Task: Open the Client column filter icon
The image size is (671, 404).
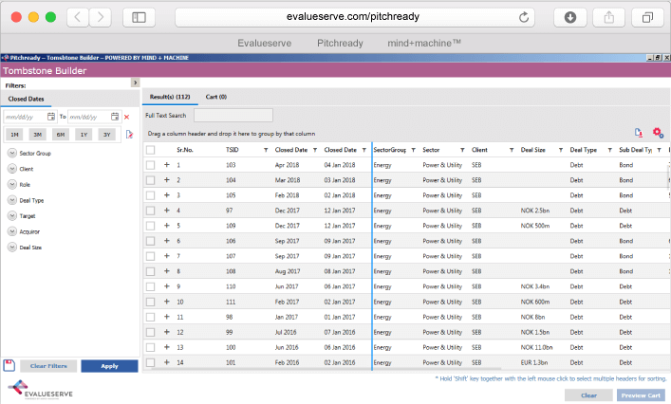Action: pyautogui.click(x=512, y=150)
